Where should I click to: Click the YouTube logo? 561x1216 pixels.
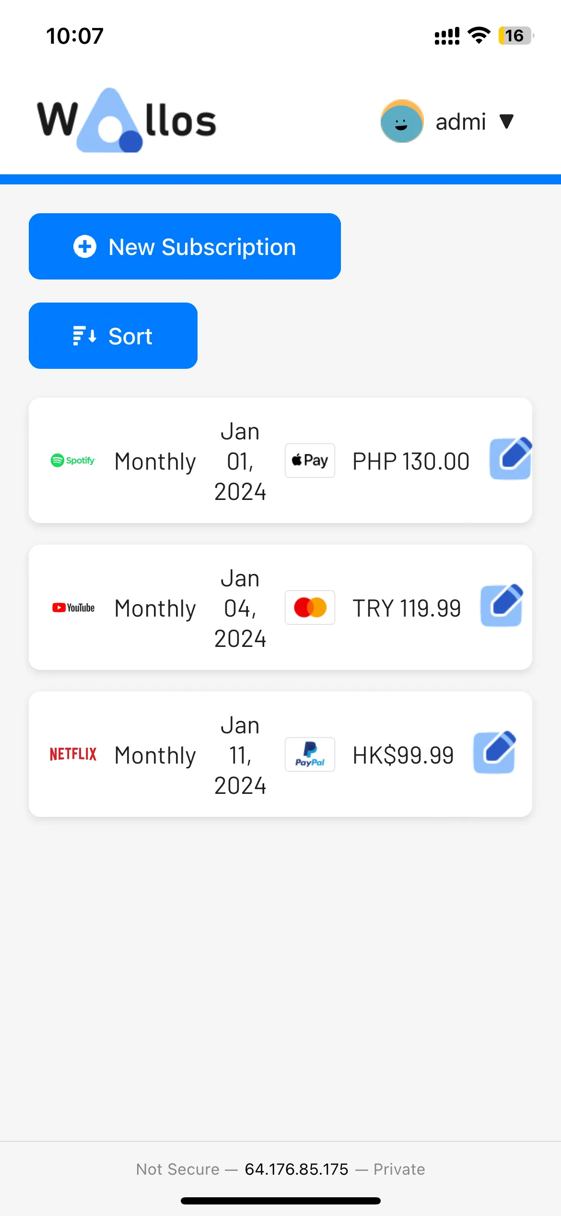pos(73,608)
